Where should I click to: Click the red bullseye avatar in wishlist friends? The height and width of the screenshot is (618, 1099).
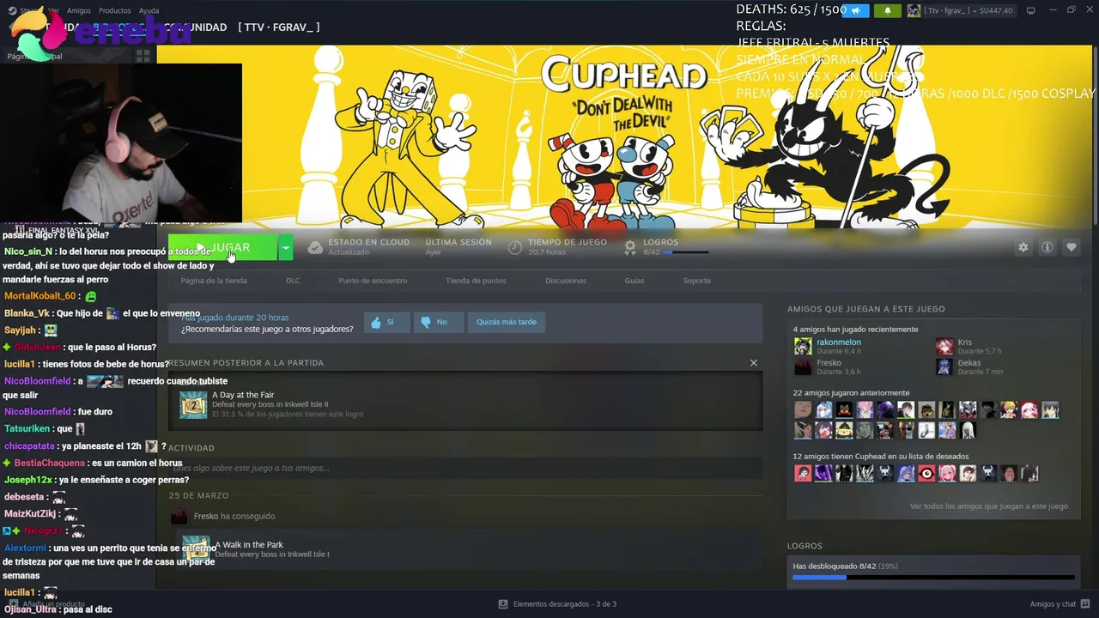[x=926, y=473]
